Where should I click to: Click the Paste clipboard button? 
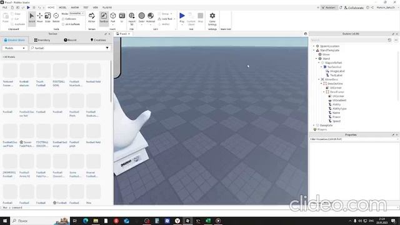pyautogui.click(x=6, y=18)
